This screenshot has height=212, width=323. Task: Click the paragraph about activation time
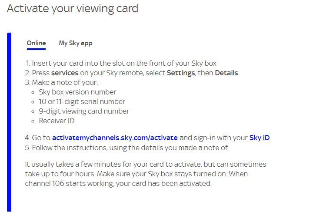[146, 174]
